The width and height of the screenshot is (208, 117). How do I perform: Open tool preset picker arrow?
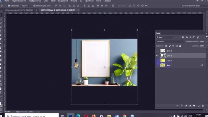[5, 6]
